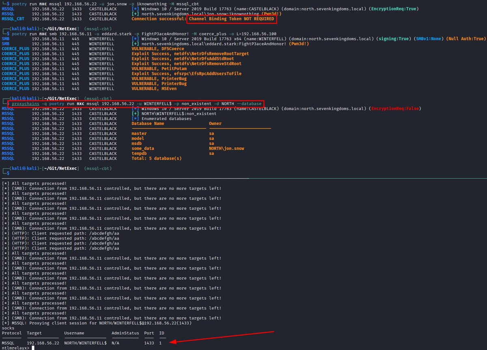The width and height of the screenshot is (487, 350).
Task: Click 'VULNERABLE, DFSCoerce' result
Action: [x=157, y=49]
